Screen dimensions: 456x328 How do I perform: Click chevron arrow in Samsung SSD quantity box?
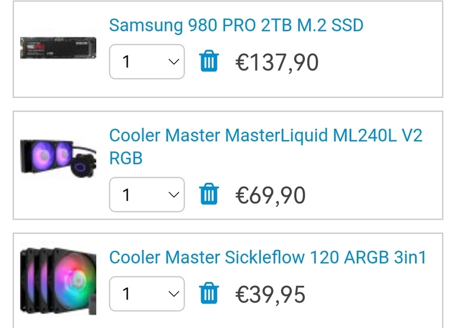tap(174, 61)
